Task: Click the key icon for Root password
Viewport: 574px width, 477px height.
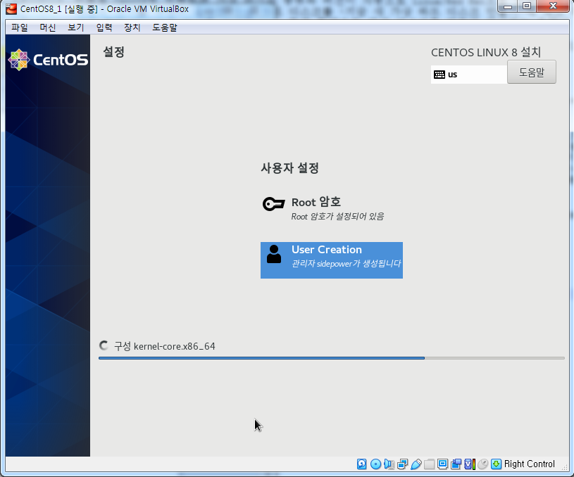Action: pyautogui.click(x=273, y=204)
